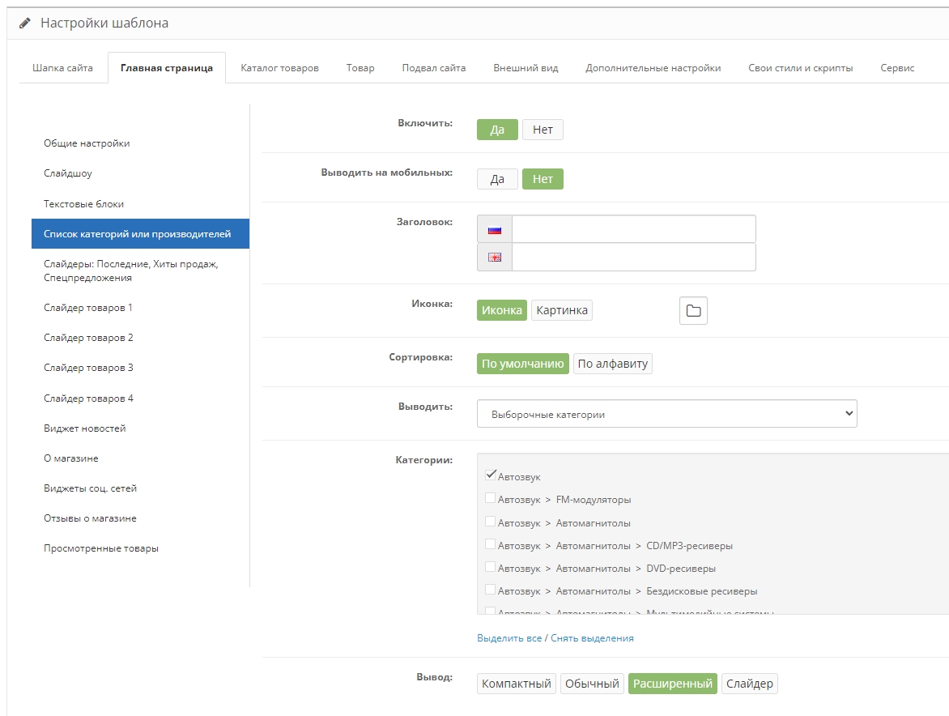This screenshot has height=716, width=949.
Task: Go to the Внешний вид tab
Action: coord(526,68)
